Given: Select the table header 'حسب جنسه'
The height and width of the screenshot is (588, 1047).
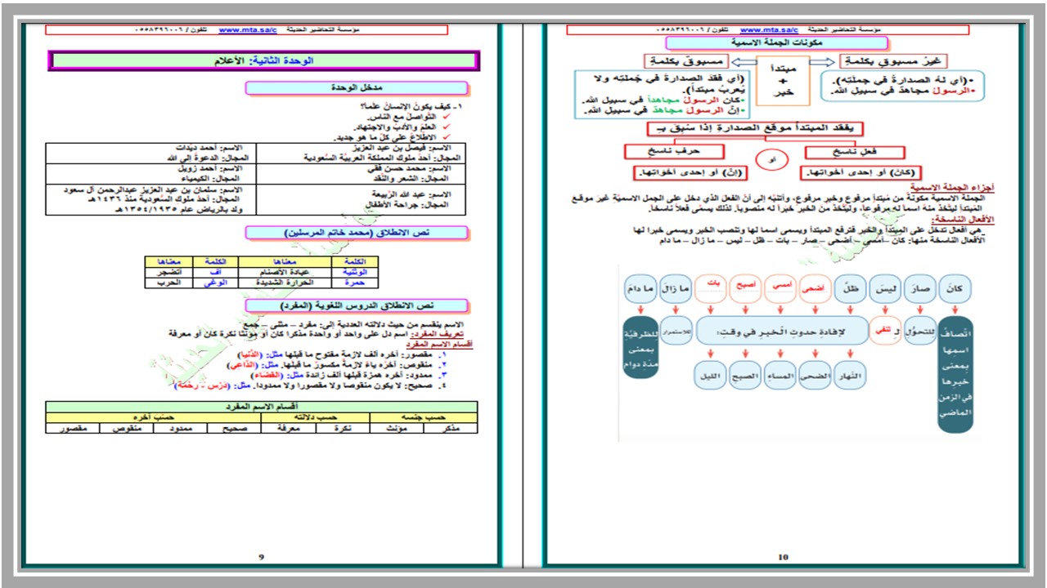Looking at the screenshot, I should click(x=424, y=417).
